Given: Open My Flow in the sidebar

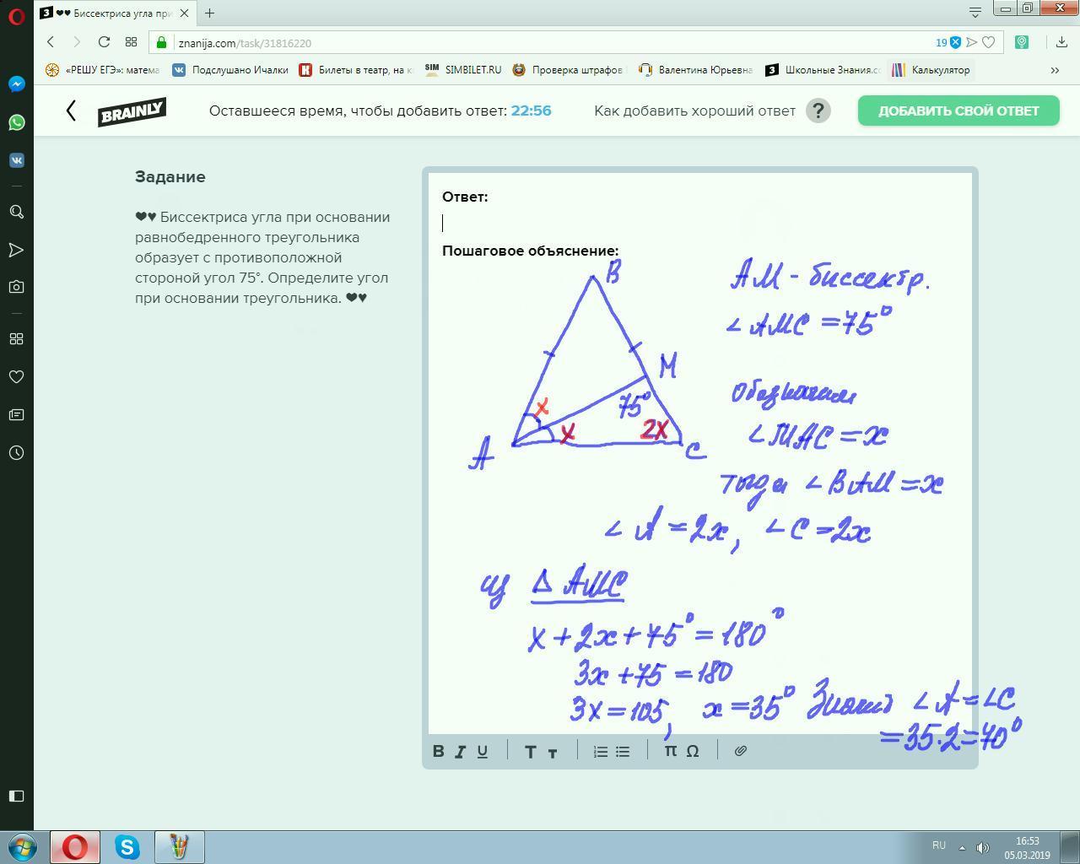Looking at the screenshot, I should [x=16, y=250].
